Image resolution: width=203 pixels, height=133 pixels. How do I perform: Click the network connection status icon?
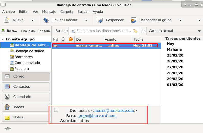point(7,128)
